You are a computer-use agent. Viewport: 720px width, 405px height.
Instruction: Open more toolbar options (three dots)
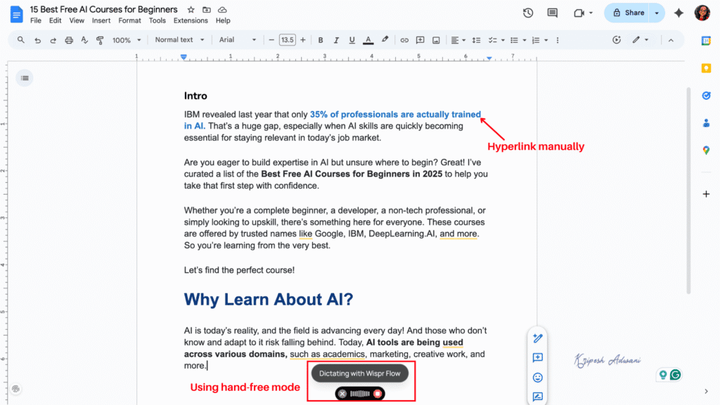pos(558,40)
